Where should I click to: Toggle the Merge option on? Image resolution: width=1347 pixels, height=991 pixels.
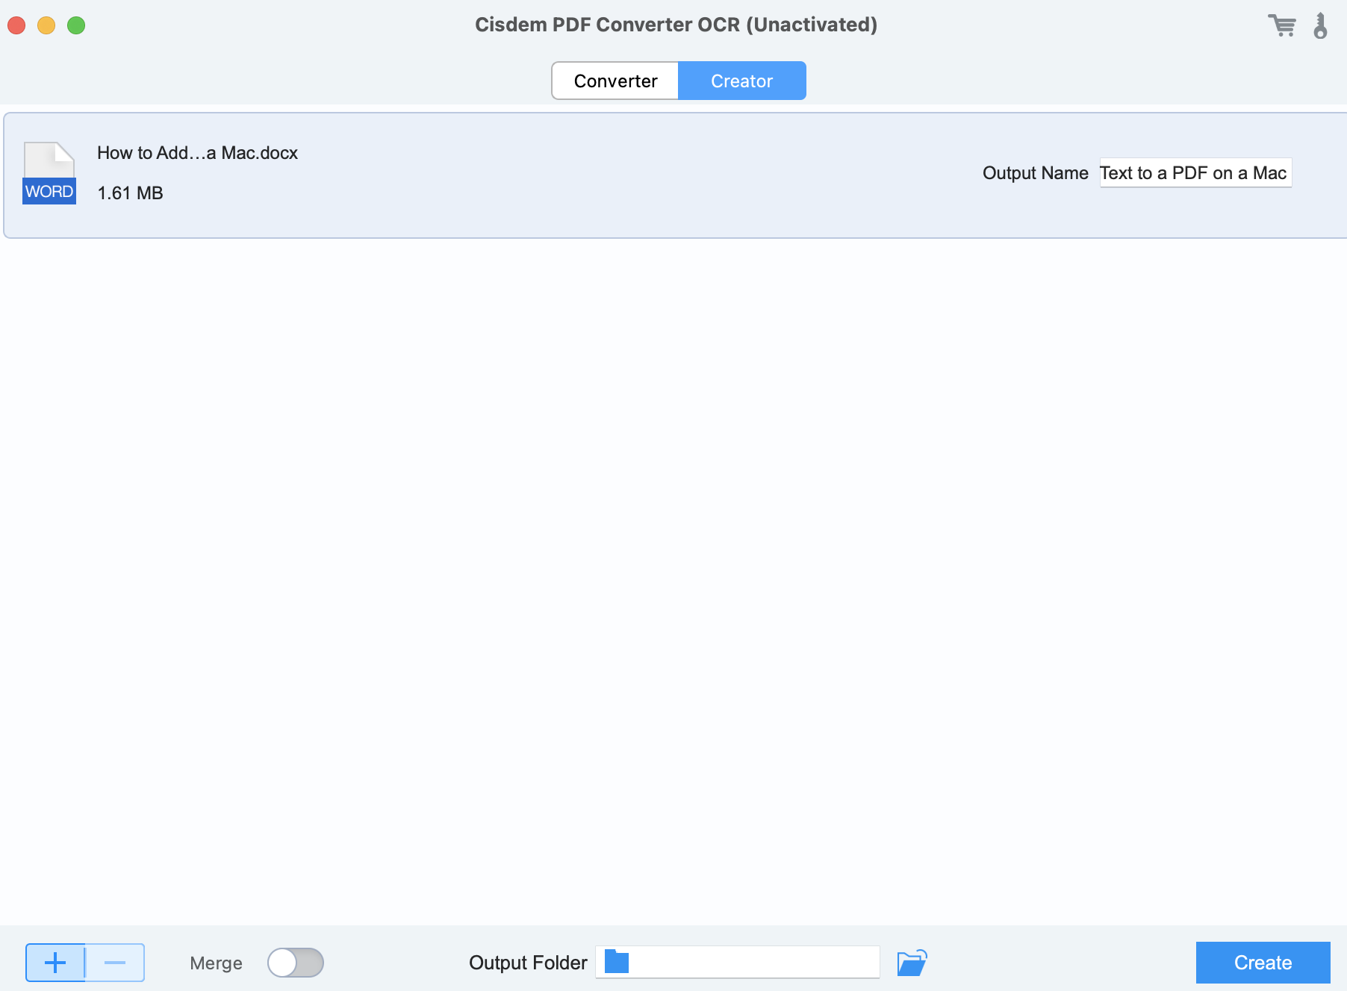pos(296,963)
